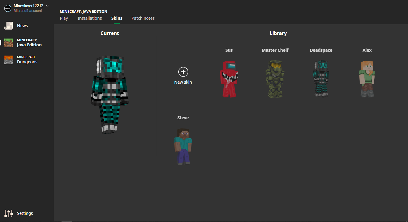408x222 pixels.
Task: Switch to the Play tab
Action: [x=64, y=18]
